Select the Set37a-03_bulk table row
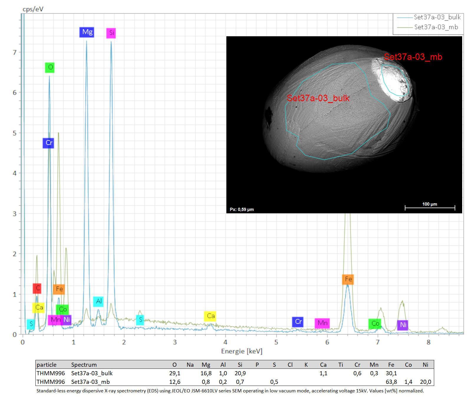The width and height of the screenshot is (471, 398). click(x=235, y=373)
